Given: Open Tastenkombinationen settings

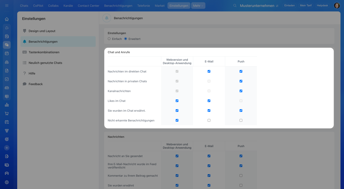Looking at the screenshot, I should click(58, 52).
